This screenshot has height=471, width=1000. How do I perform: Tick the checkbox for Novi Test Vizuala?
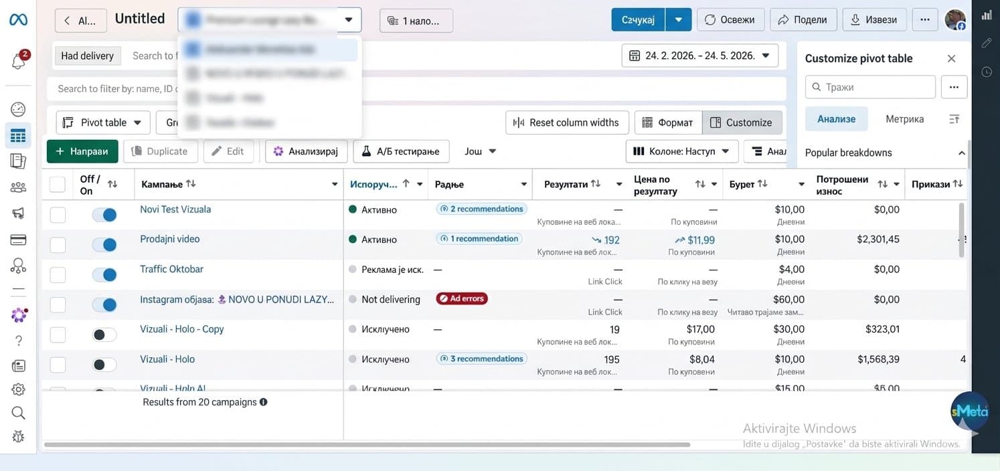pyautogui.click(x=58, y=215)
